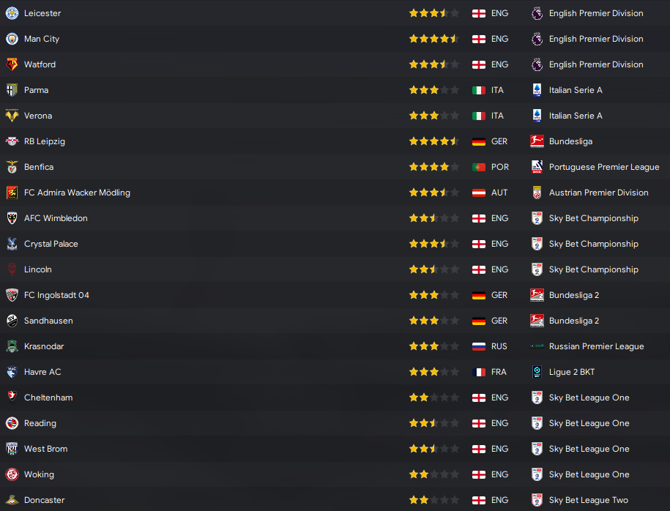Click the Portuguese Premier League logo
Screen dimensions: 670x511
(x=537, y=167)
